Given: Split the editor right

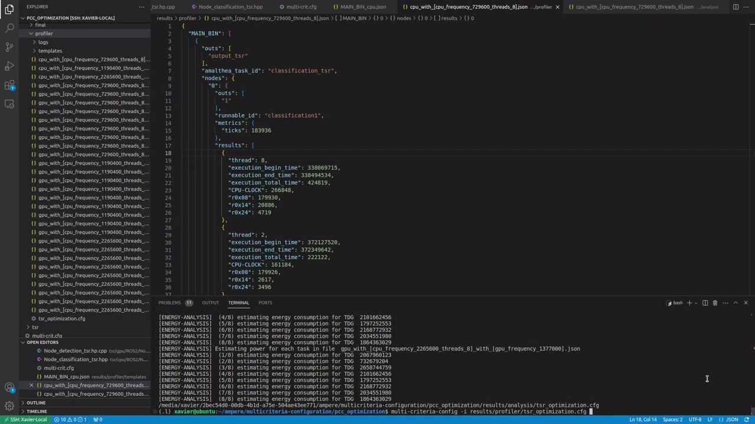Looking at the screenshot, I should [736, 6].
